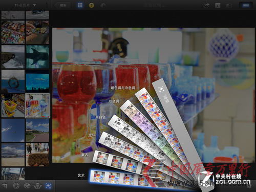Screen dimensions: 256x192
Task: Choose the 艺术 effects strip
Action: [x=119, y=178]
